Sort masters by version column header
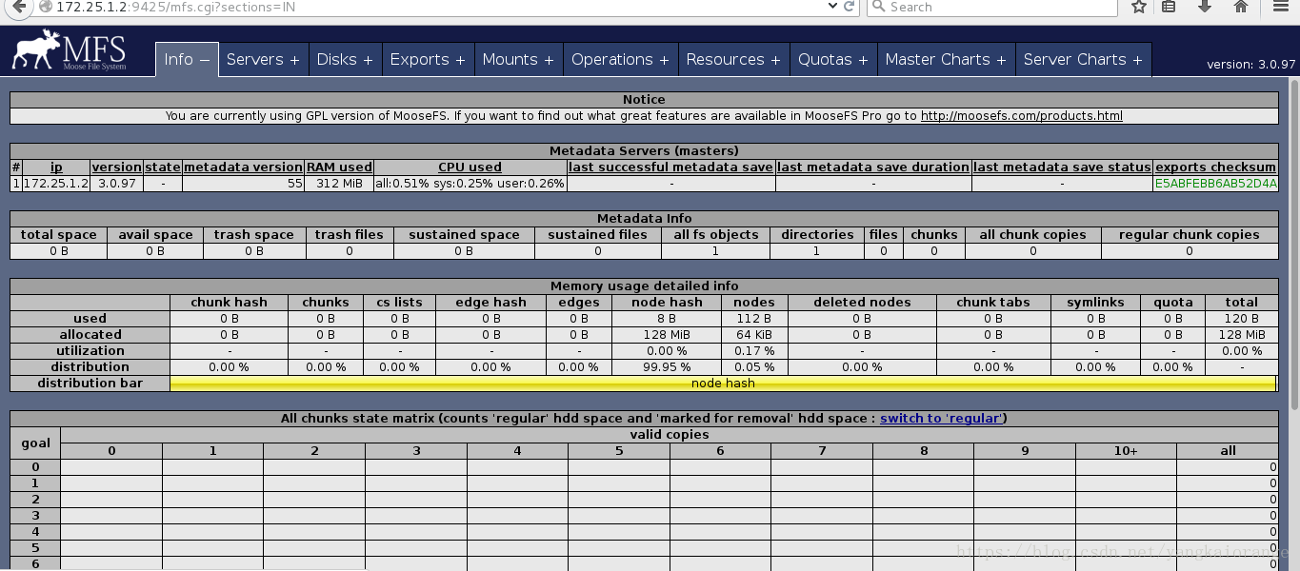This screenshot has width=1300, height=571. pyautogui.click(x=116, y=167)
